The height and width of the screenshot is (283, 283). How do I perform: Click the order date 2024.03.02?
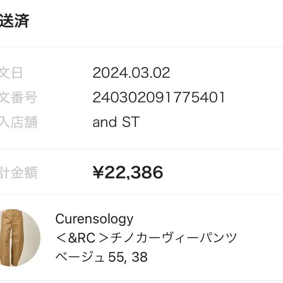coord(131,73)
